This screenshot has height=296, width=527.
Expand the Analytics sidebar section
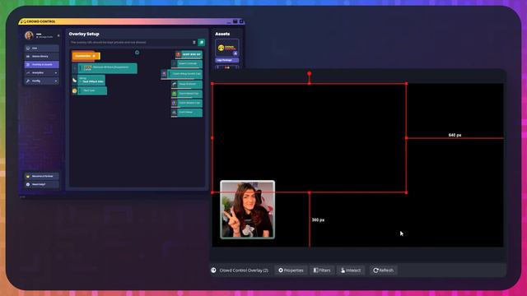[x=41, y=73]
